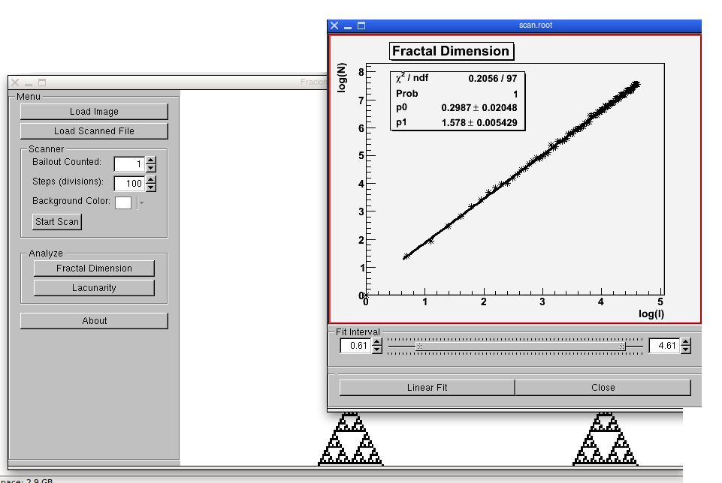Run the Fractal Dimension analysis
722x483 pixels.
[x=94, y=268]
